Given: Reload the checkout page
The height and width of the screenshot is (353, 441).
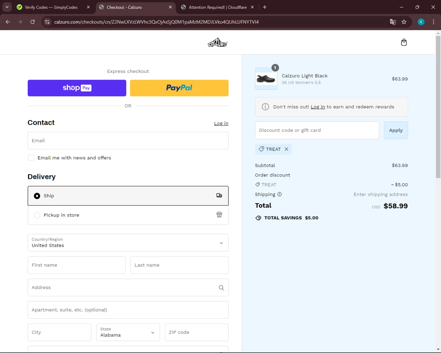Looking at the screenshot, I should click(33, 22).
